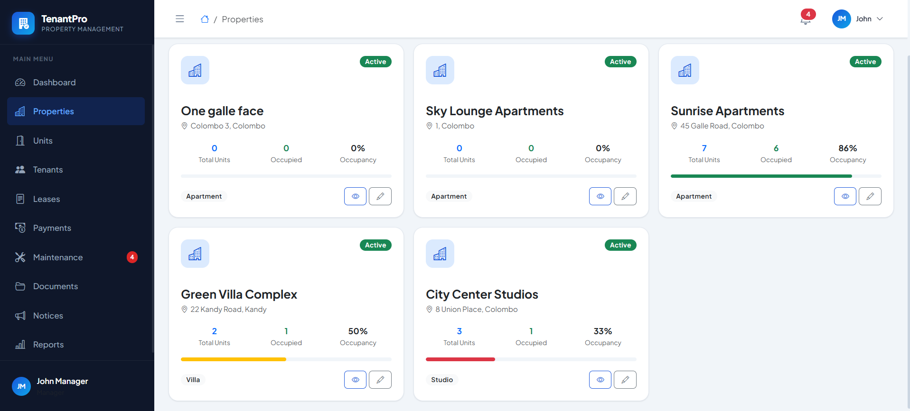Click Properties breadcrumb text
The width and height of the screenshot is (910, 411).
coord(243,19)
